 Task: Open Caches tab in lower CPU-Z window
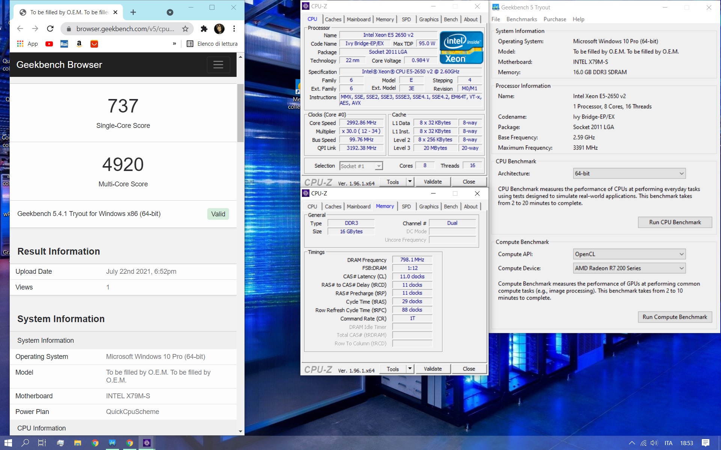point(333,206)
